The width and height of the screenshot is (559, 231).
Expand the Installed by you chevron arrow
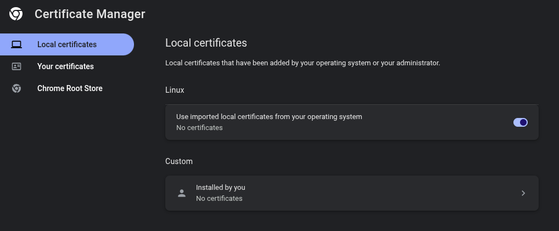click(x=523, y=193)
